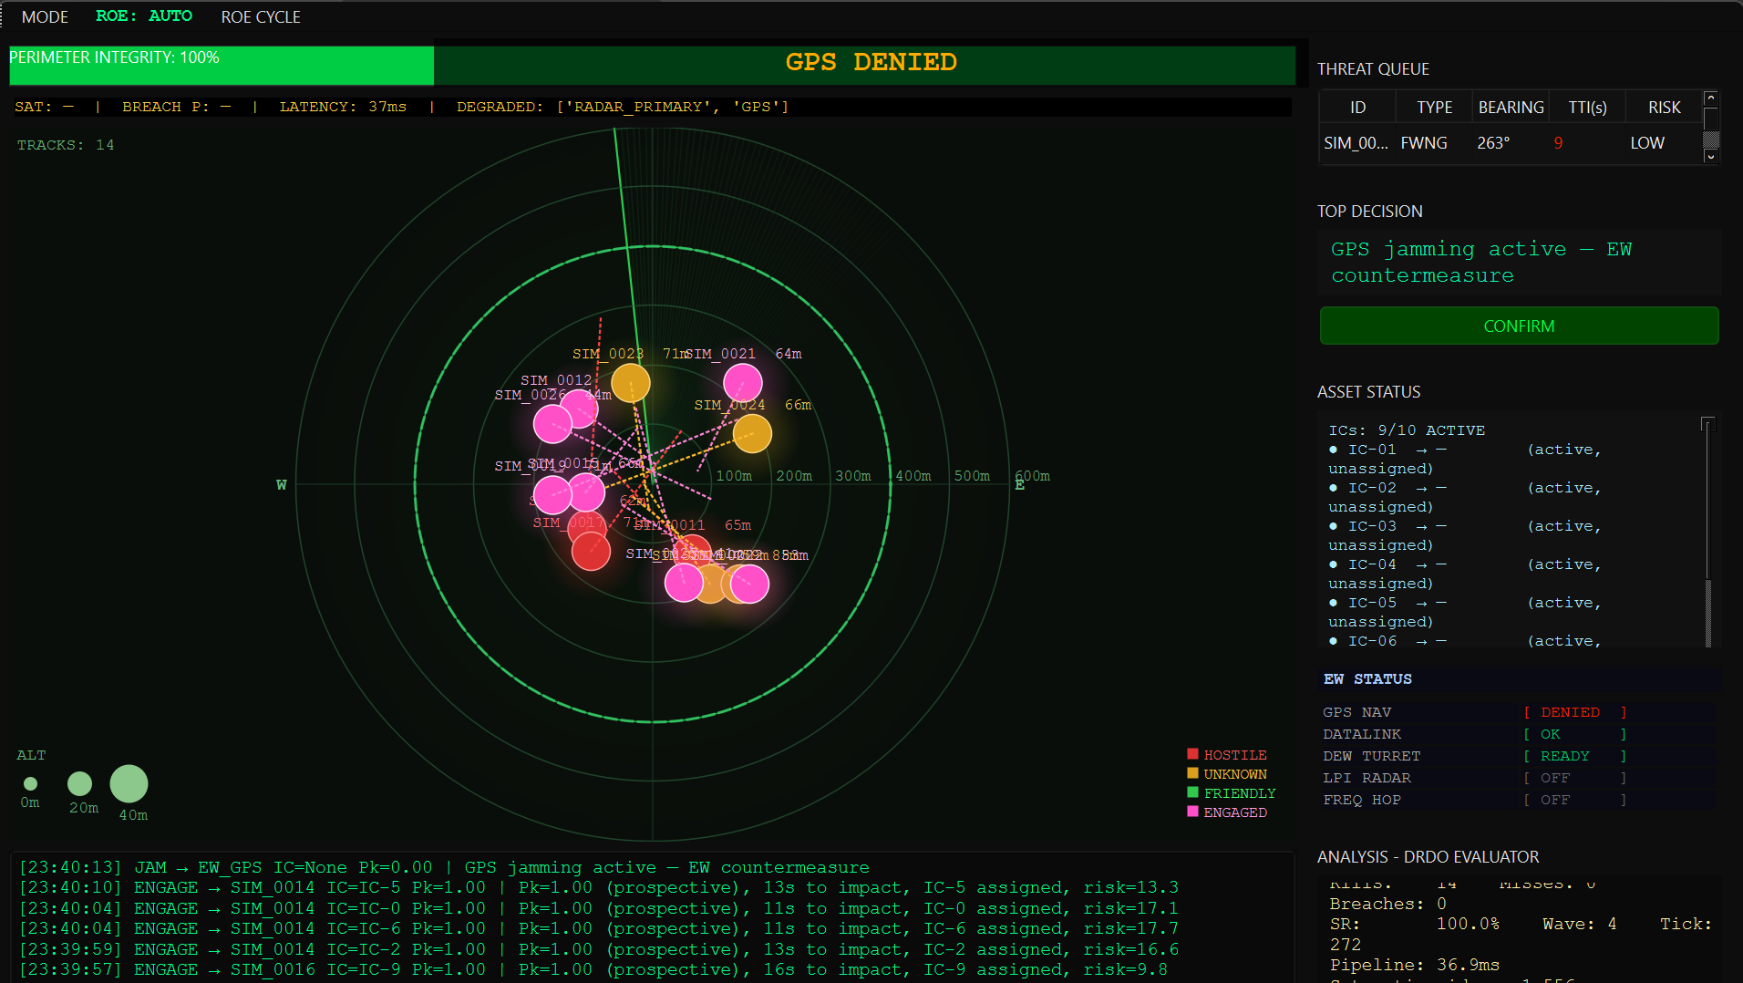Click the 500m range ring label
The width and height of the screenshot is (1743, 983).
tap(972, 476)
